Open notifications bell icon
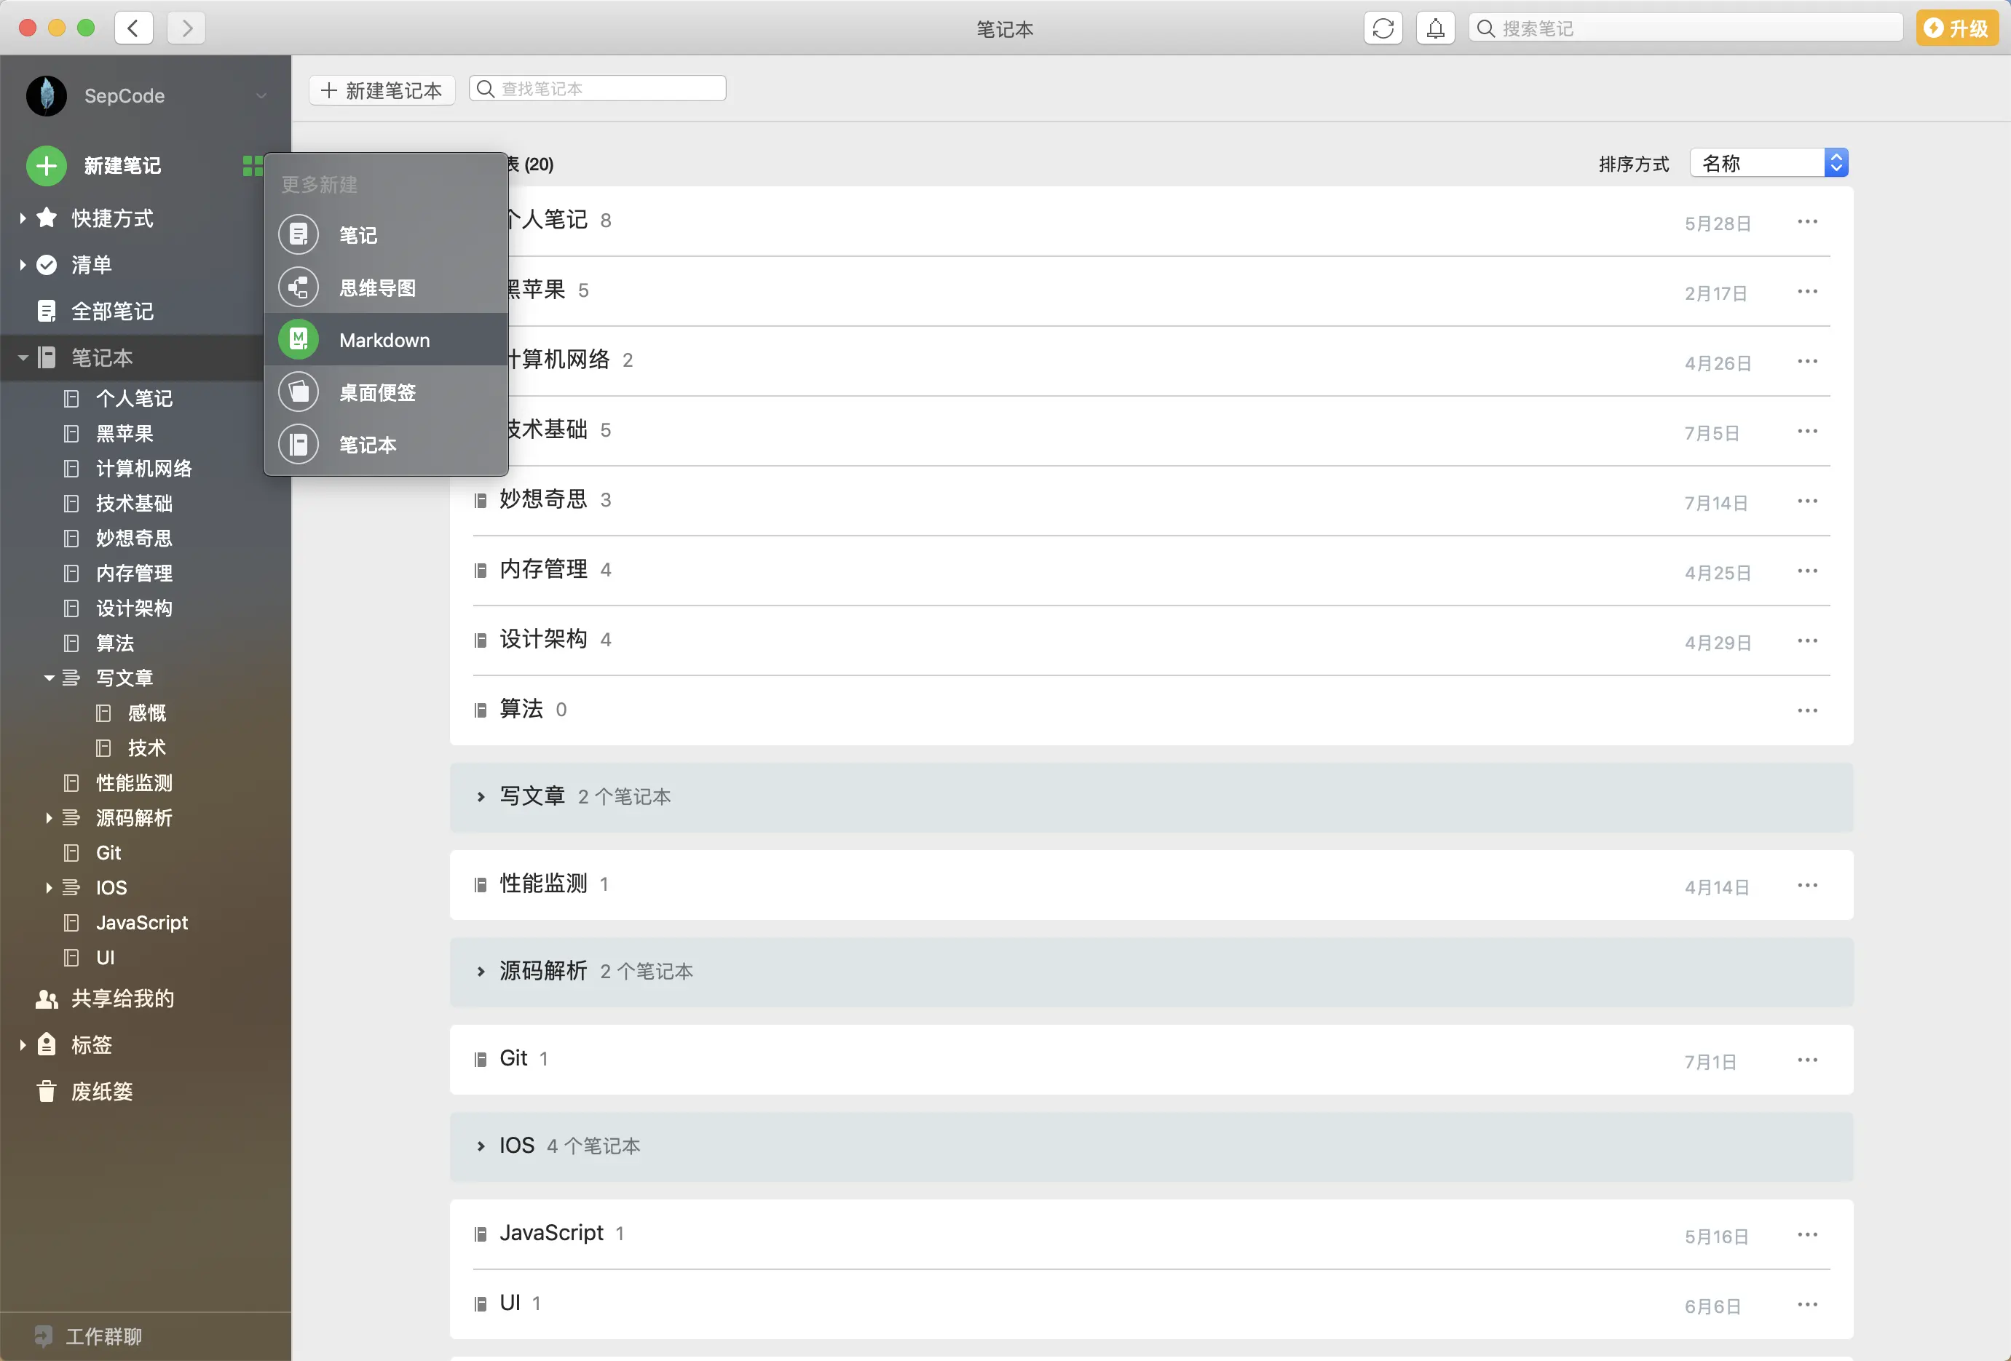Image resolution: width=2011 pixels, height=1361 pixels. point(1434,28)
